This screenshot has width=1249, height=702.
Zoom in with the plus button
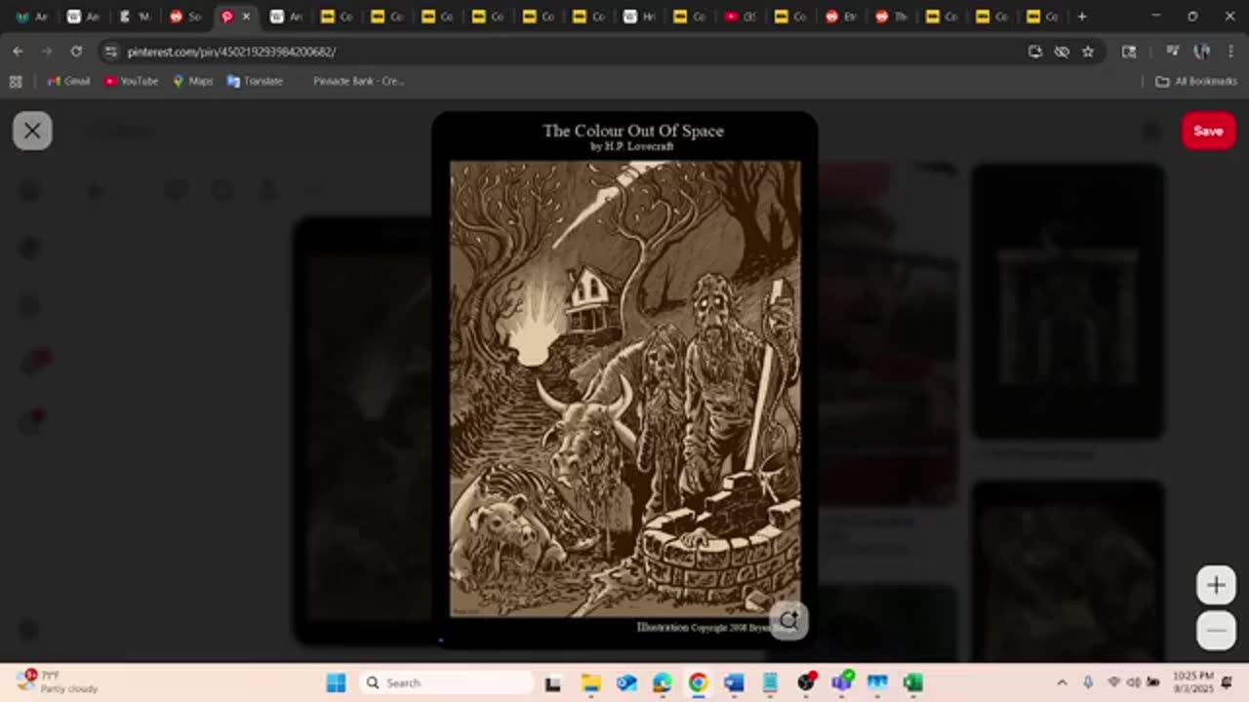click(x=1216, y=585)
